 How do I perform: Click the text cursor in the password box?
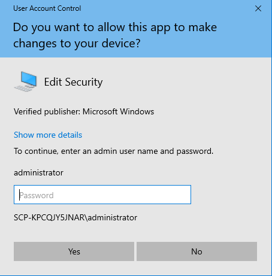coord(19,195)
